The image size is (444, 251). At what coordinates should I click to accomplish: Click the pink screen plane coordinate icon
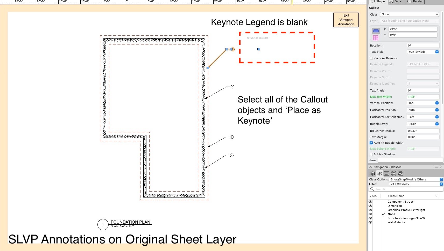click(x=376, y=38)
